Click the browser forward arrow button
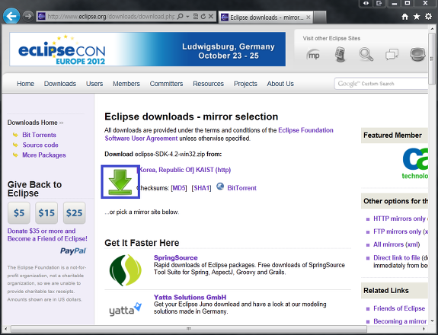Viewport: 438px width, 335px height. [x=27, y=16]
